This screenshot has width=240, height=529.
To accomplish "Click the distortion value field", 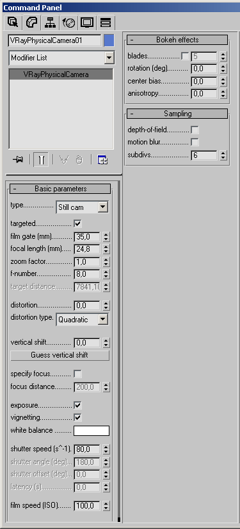I will coord(87,306).
